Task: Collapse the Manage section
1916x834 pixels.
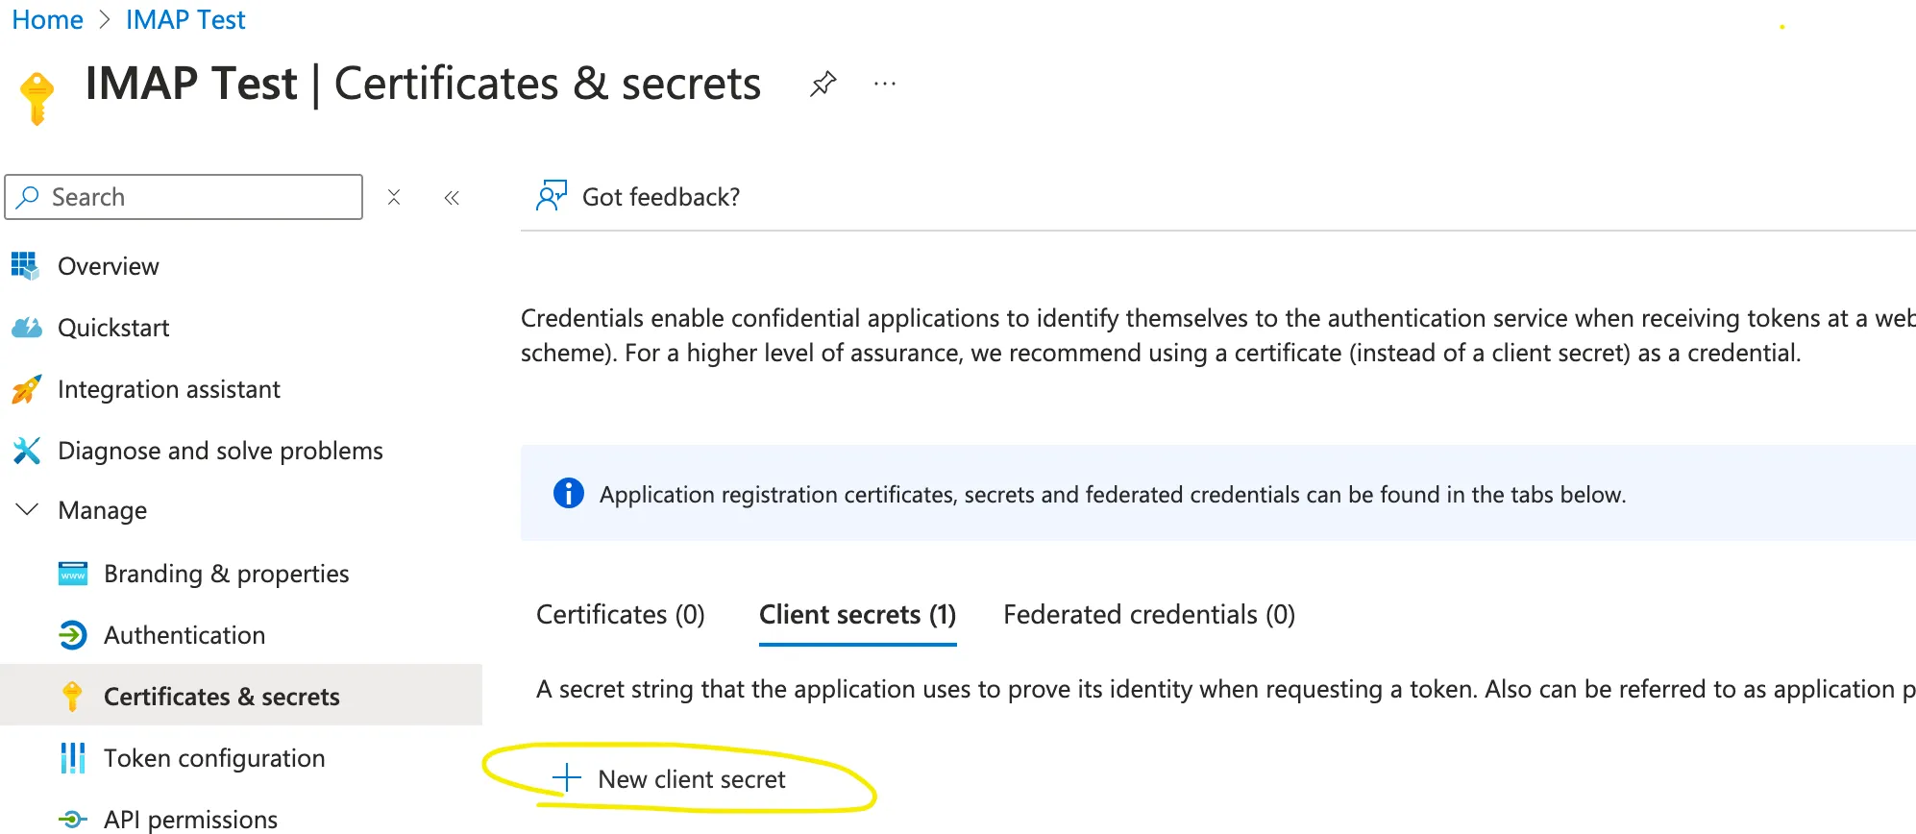Action: coord(28,509)
